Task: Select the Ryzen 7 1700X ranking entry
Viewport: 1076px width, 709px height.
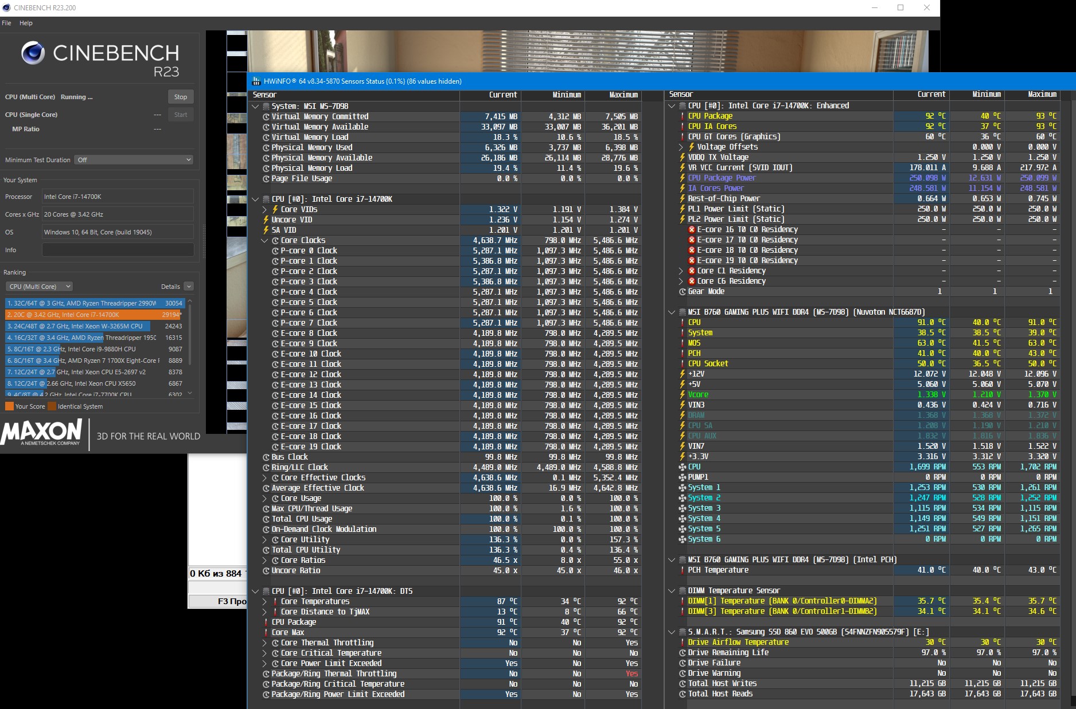Action: (95, 361)
